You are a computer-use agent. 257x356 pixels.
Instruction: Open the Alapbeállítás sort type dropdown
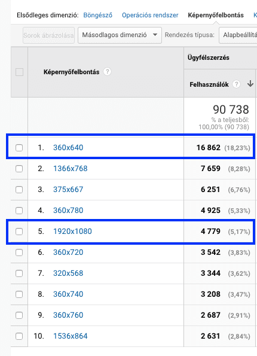tap(238, 35)
